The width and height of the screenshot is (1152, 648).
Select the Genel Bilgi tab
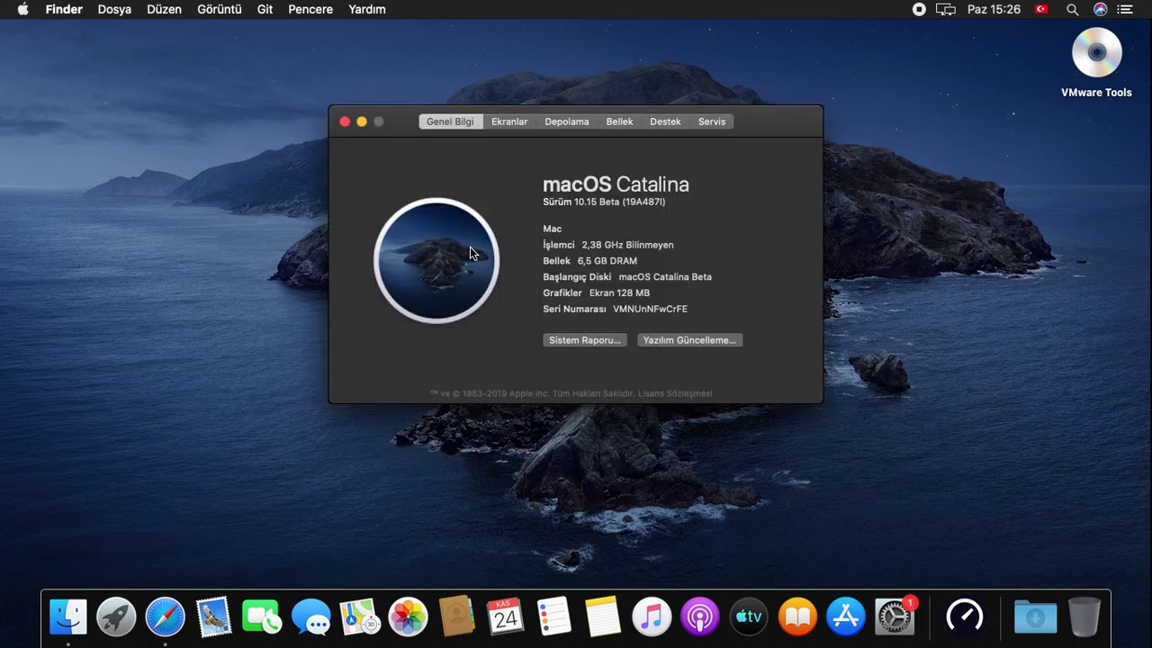[x=450, y=121]
